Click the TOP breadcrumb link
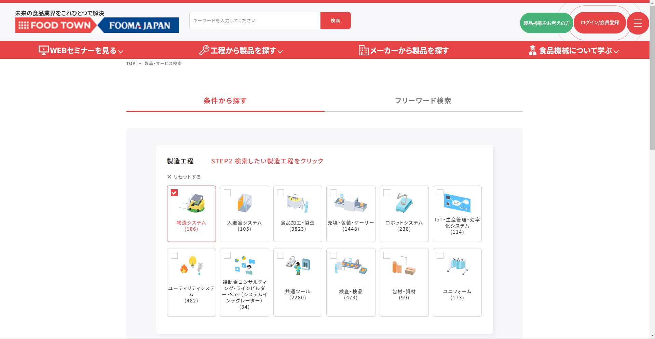The height and width of the screenshot is (339, 655). pos(131,63)
